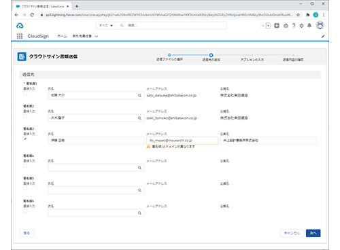Click the signer 3 email address field
The width and height of the screenshot is (340, 250).
(182, 141)
